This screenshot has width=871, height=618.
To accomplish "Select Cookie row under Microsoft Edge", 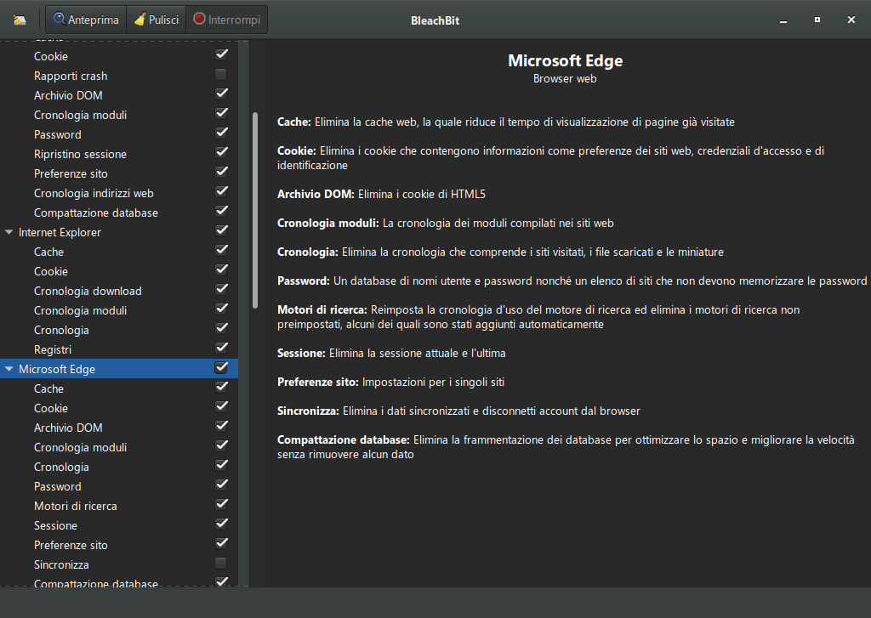I will 119,408.
